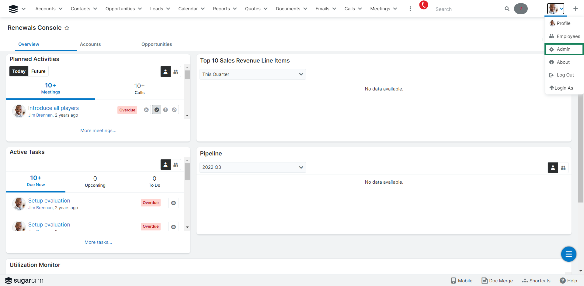Open Doc Merge in the footer
This screenshot has height=286, width=584.
click(x=497, y=281)
